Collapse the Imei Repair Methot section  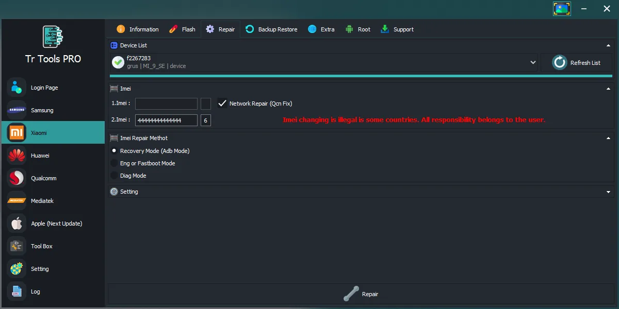609,138
